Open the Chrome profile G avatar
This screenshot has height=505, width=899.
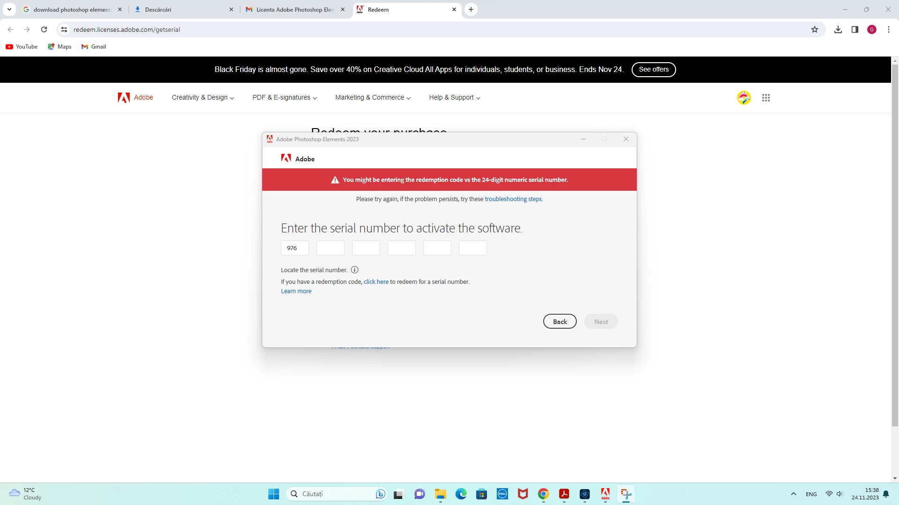pos(872,29)
